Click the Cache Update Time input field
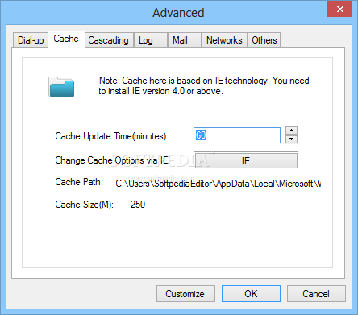The width and height of the screenshot is (358, 315). click(237, 135)
